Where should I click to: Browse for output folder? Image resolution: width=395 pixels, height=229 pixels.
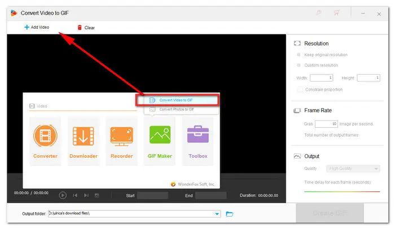point(230,214)
